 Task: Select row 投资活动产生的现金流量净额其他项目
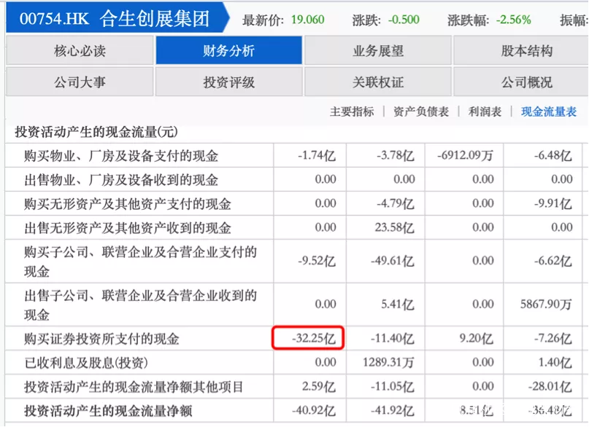pyautogui.click(x=293, y=386)
